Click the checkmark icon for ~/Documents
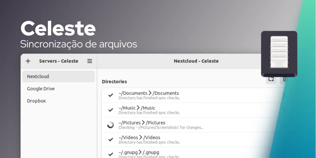 (111, 95)
